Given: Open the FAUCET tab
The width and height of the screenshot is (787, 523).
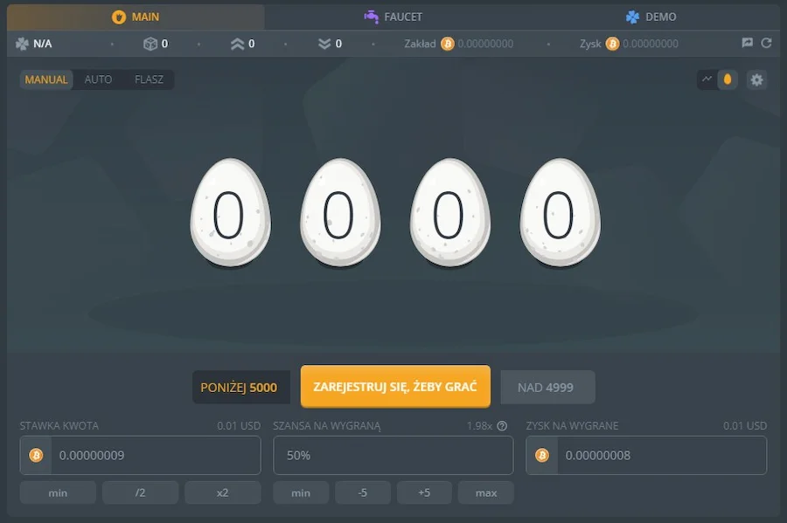Looking at the screenshot, I should (393, 17).
